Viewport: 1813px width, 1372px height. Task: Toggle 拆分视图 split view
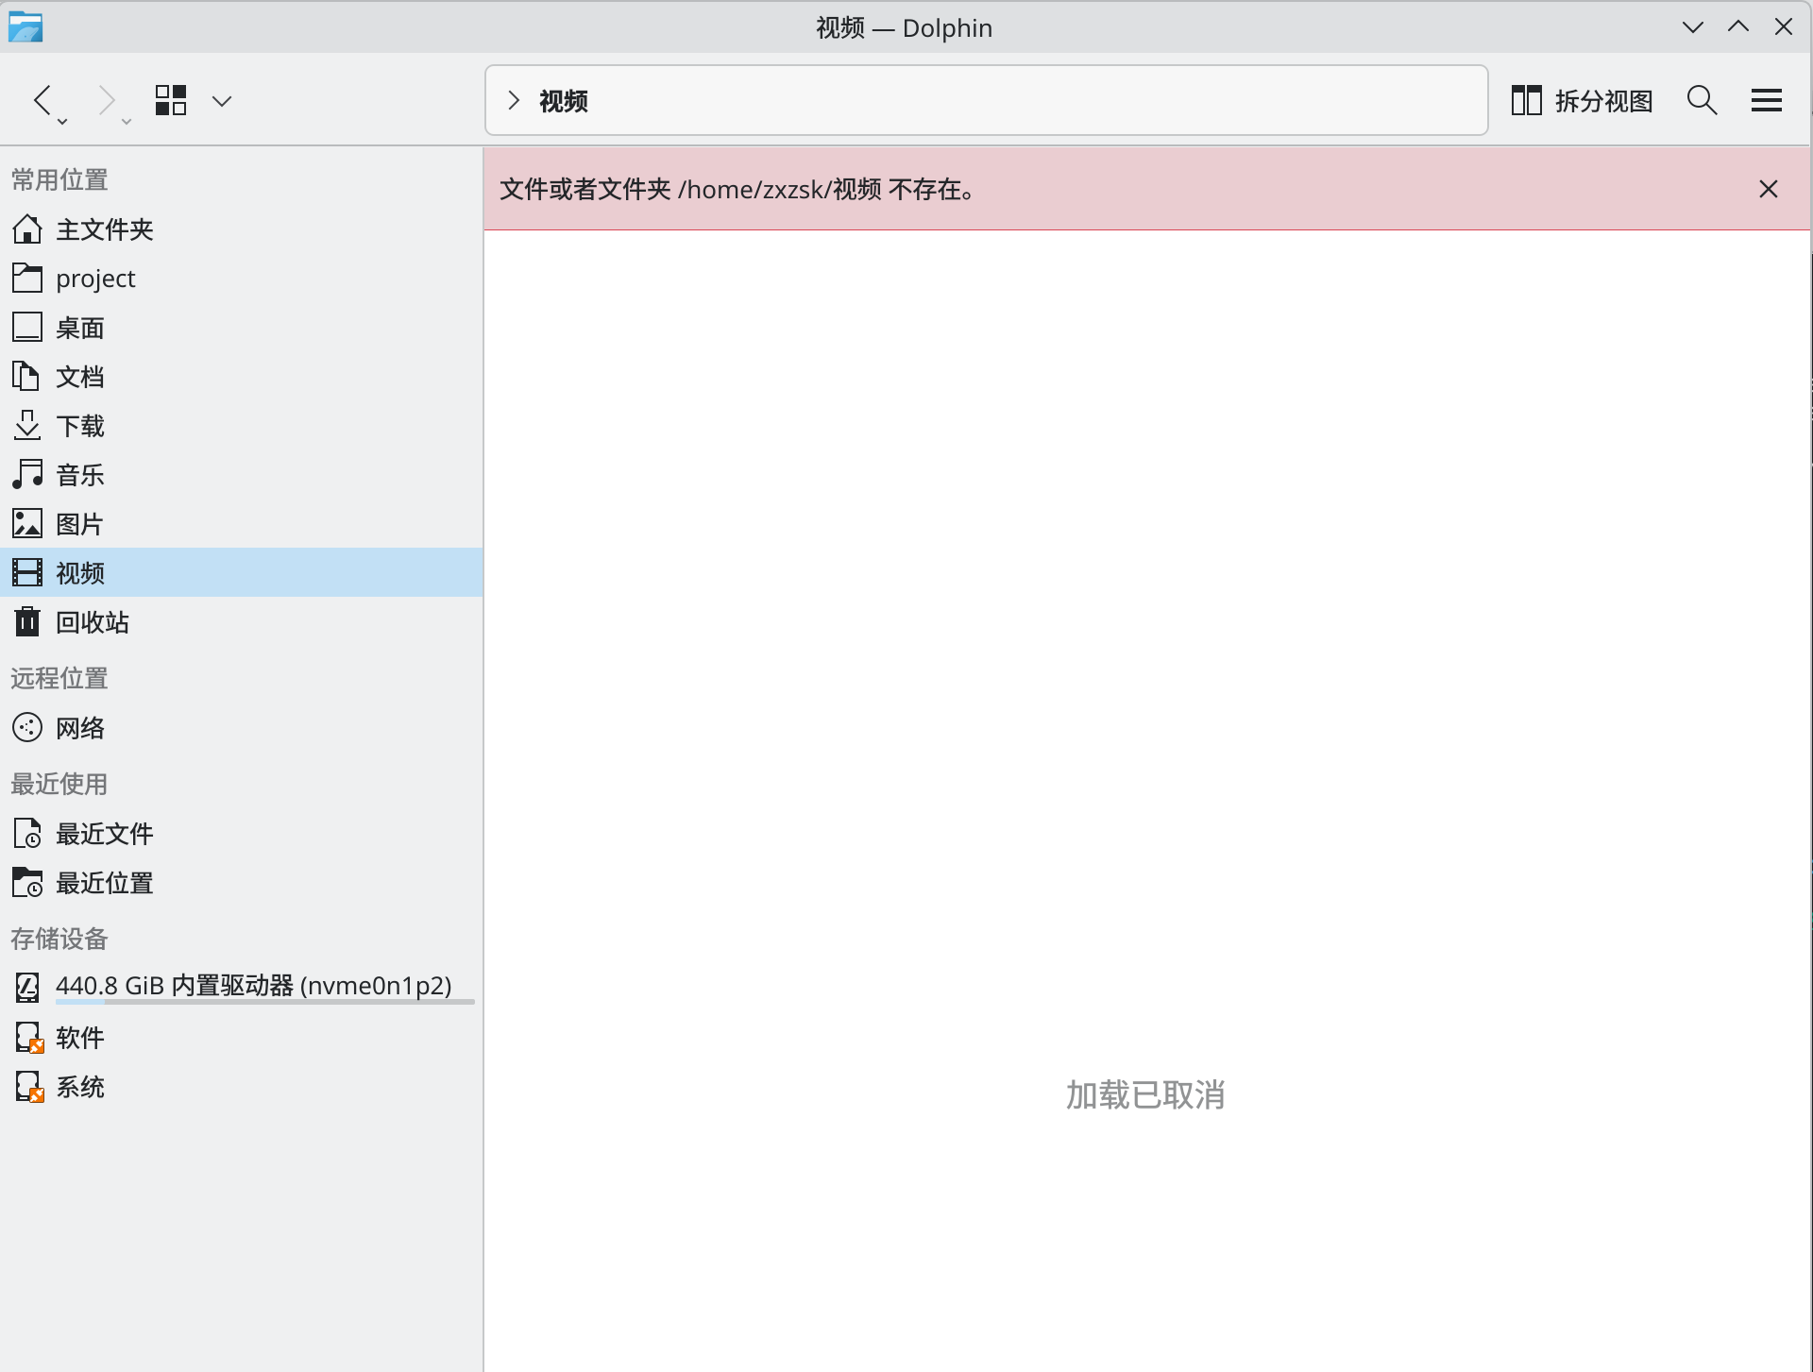1582,100
